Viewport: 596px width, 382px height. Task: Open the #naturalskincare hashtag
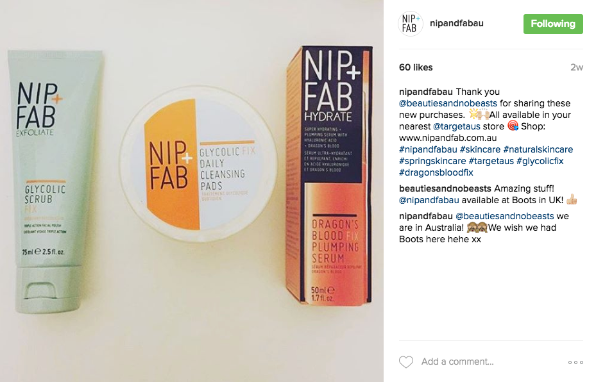coord(538,149)
